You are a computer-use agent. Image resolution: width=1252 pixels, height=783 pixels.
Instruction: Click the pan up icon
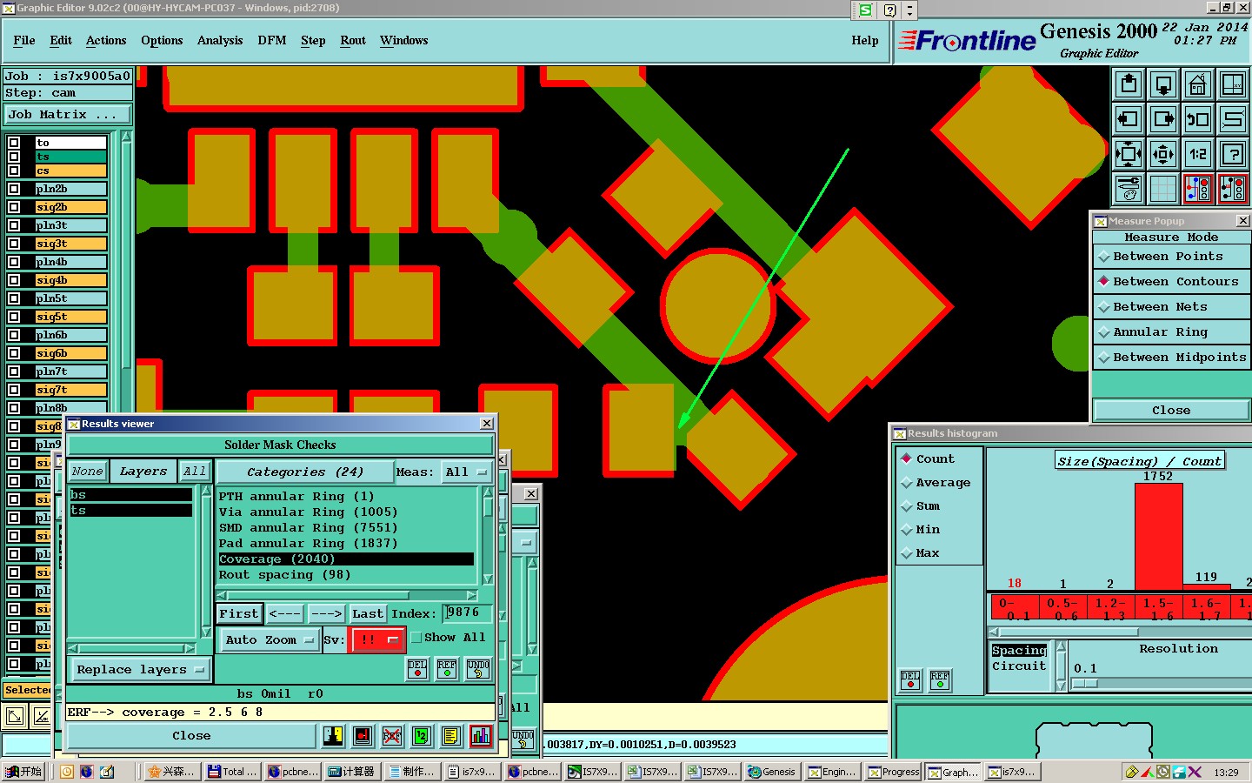pos(1129,84)
